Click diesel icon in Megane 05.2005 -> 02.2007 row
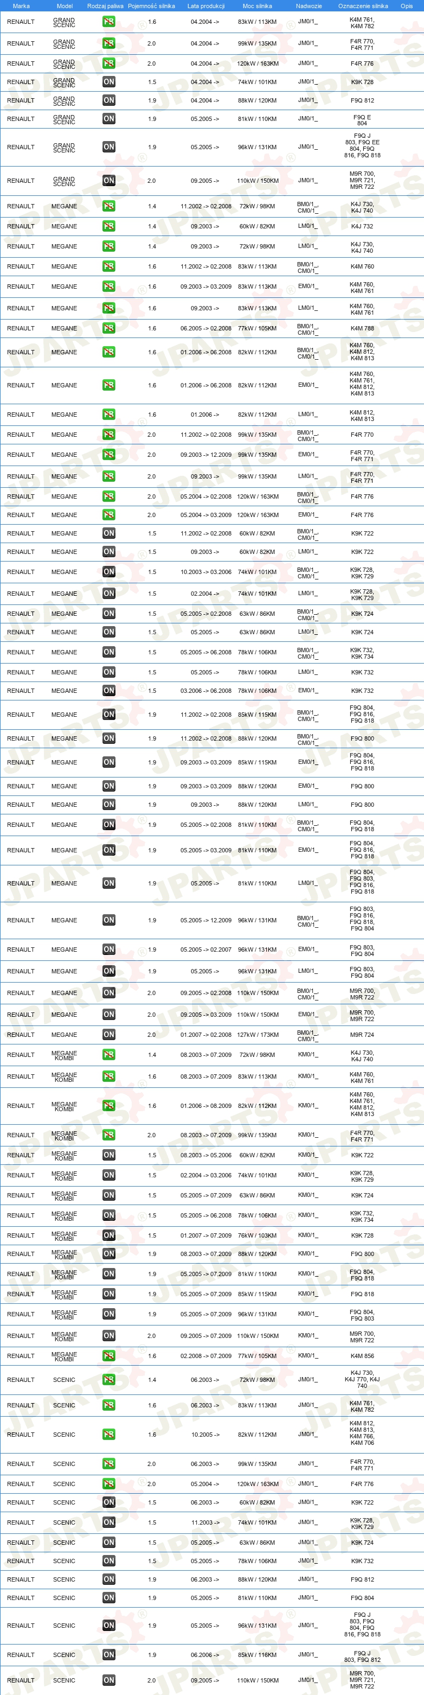424x1695 pixels. pyautogui.click(x=108, y=949)
